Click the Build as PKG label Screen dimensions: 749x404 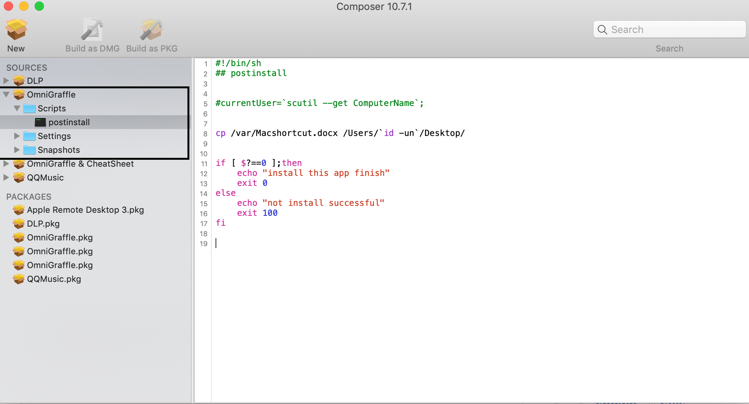point(152,49)
